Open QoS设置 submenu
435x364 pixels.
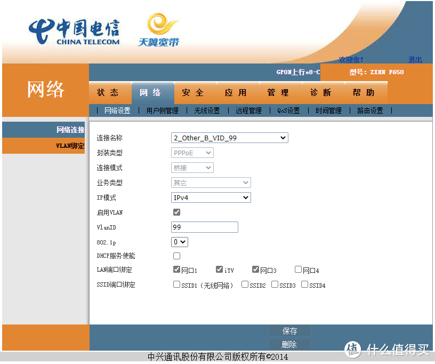[x=288, y=110]
